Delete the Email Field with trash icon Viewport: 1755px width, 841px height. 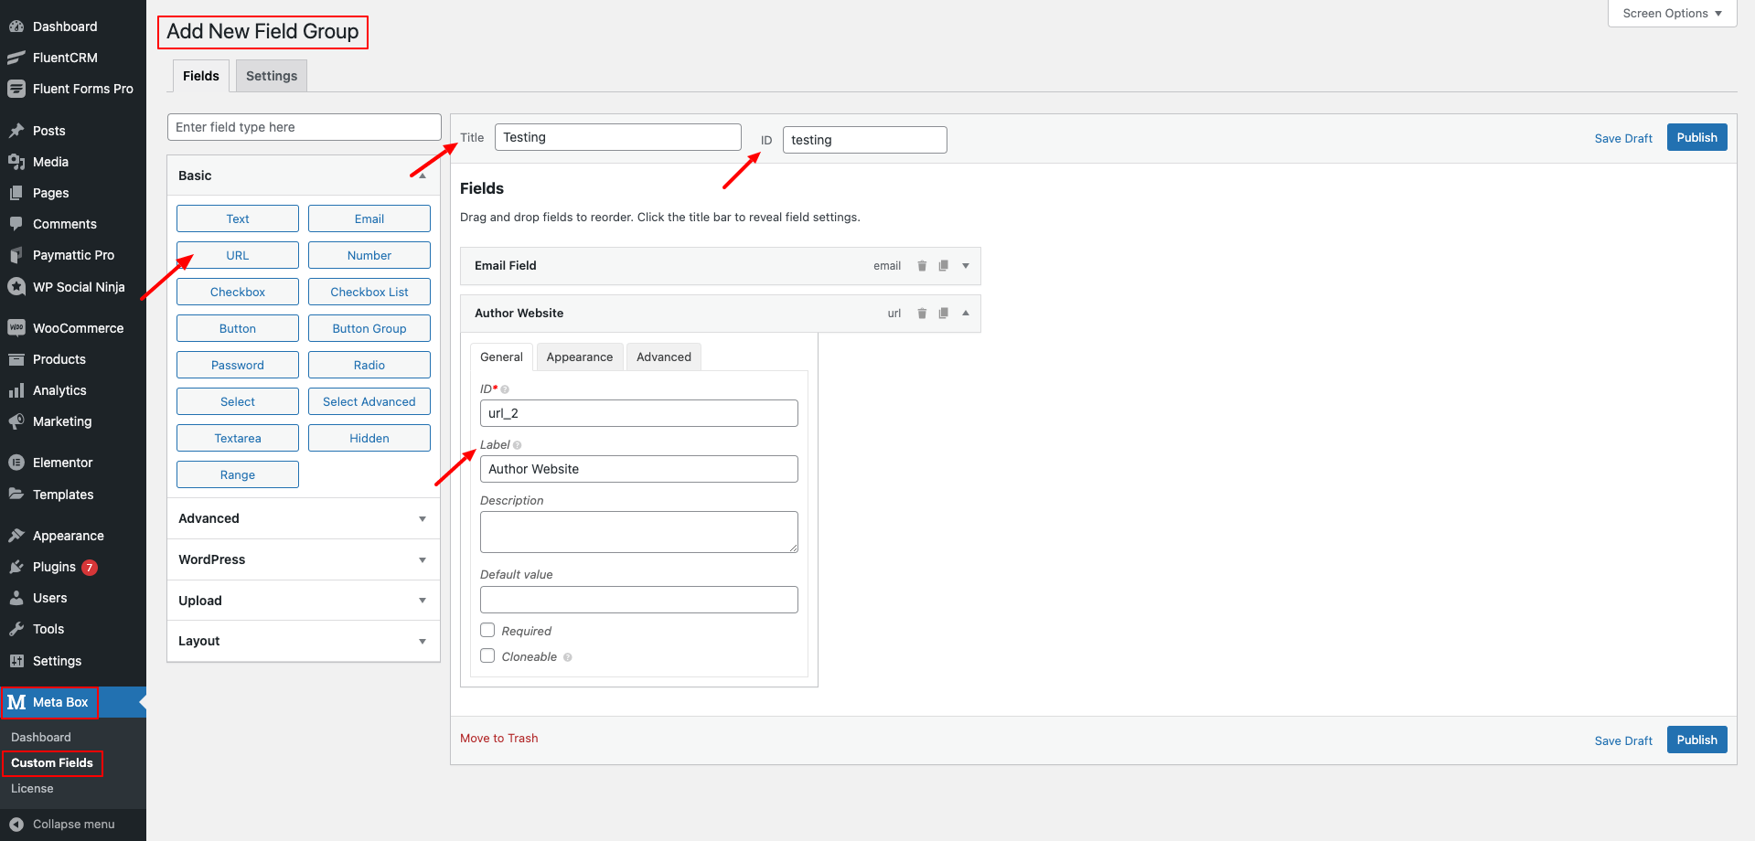[922, 266]
